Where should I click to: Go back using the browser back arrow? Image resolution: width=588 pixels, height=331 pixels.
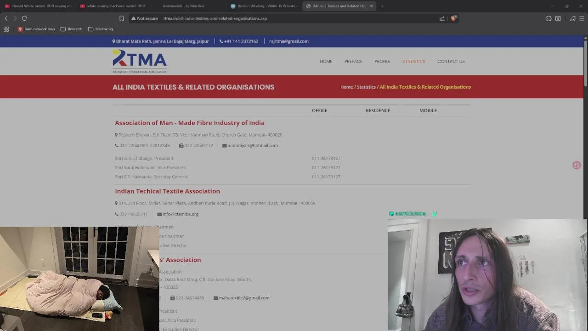[6, 18]
